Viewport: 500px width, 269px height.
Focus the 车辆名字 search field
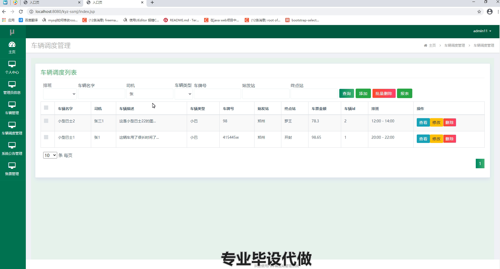pyautogui.click(x=101, y=94)
